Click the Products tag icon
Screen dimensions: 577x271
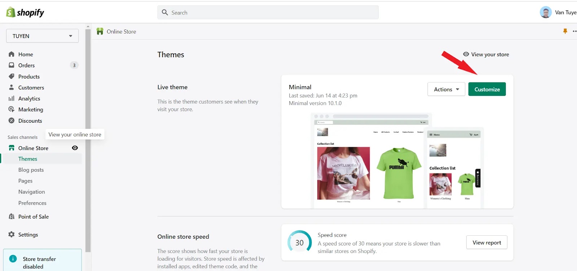[x=12, y=76]
